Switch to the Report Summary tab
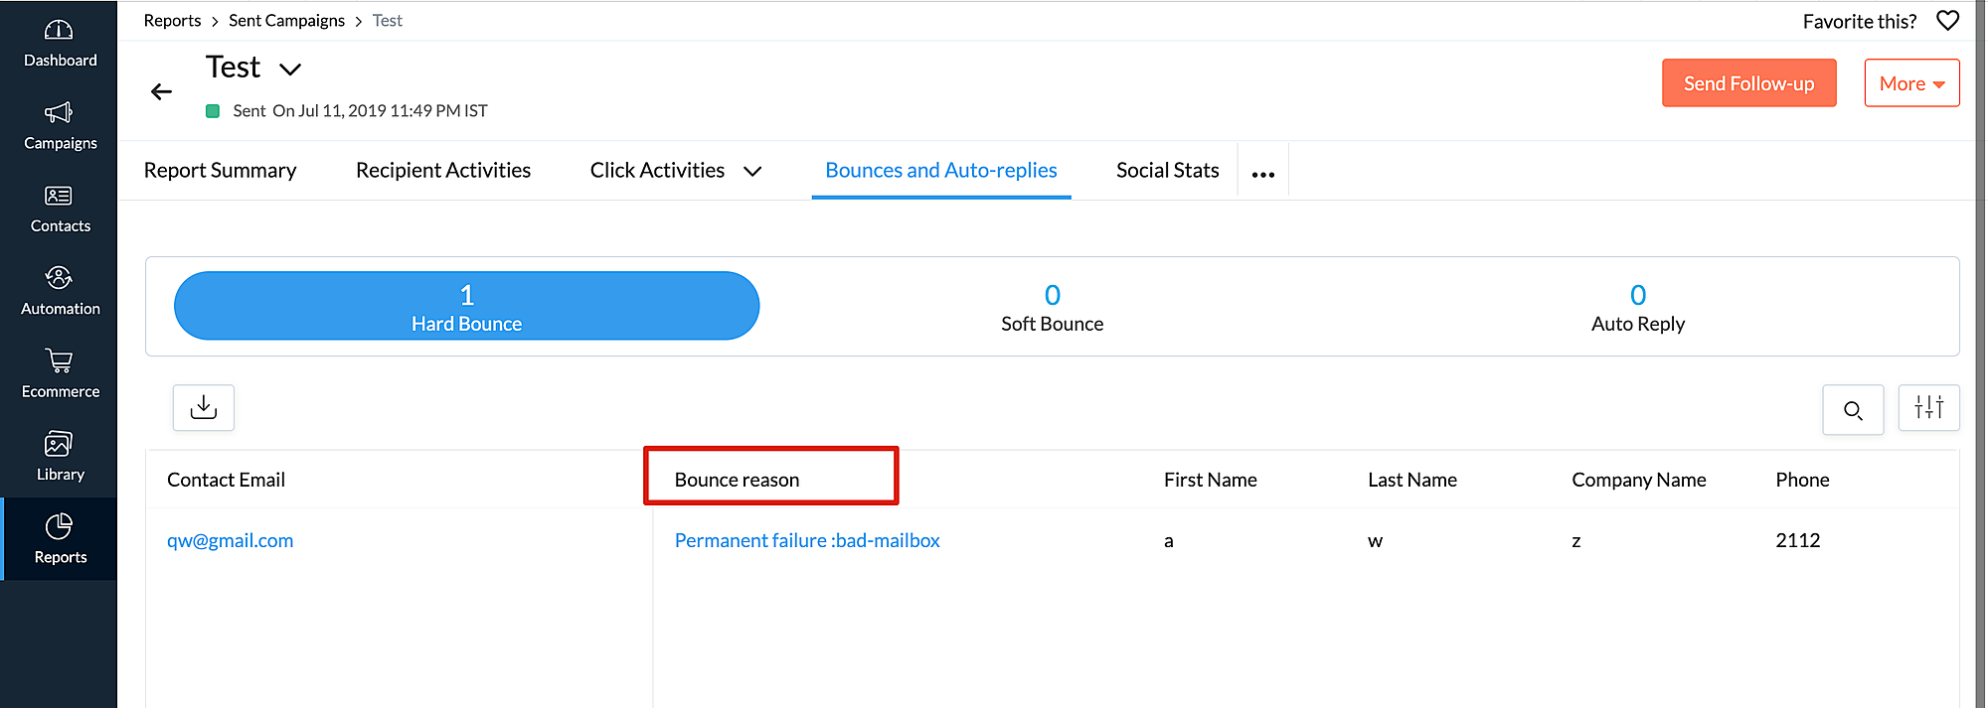The image size is (1988, 708). tap(220, 171)
